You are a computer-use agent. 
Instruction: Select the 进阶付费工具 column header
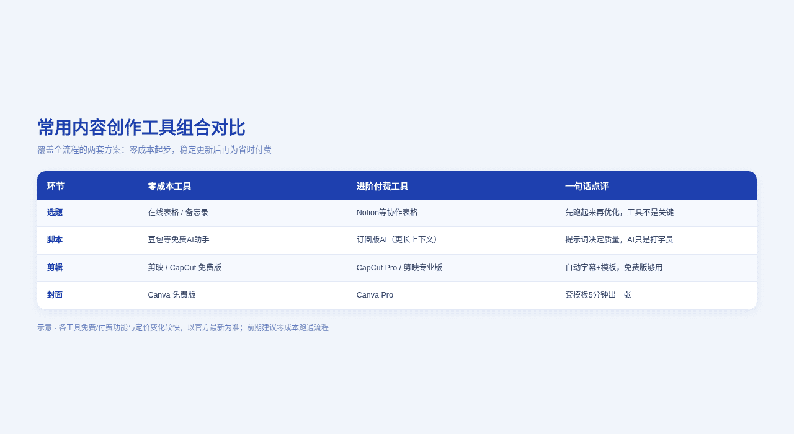tap(383, 186)
